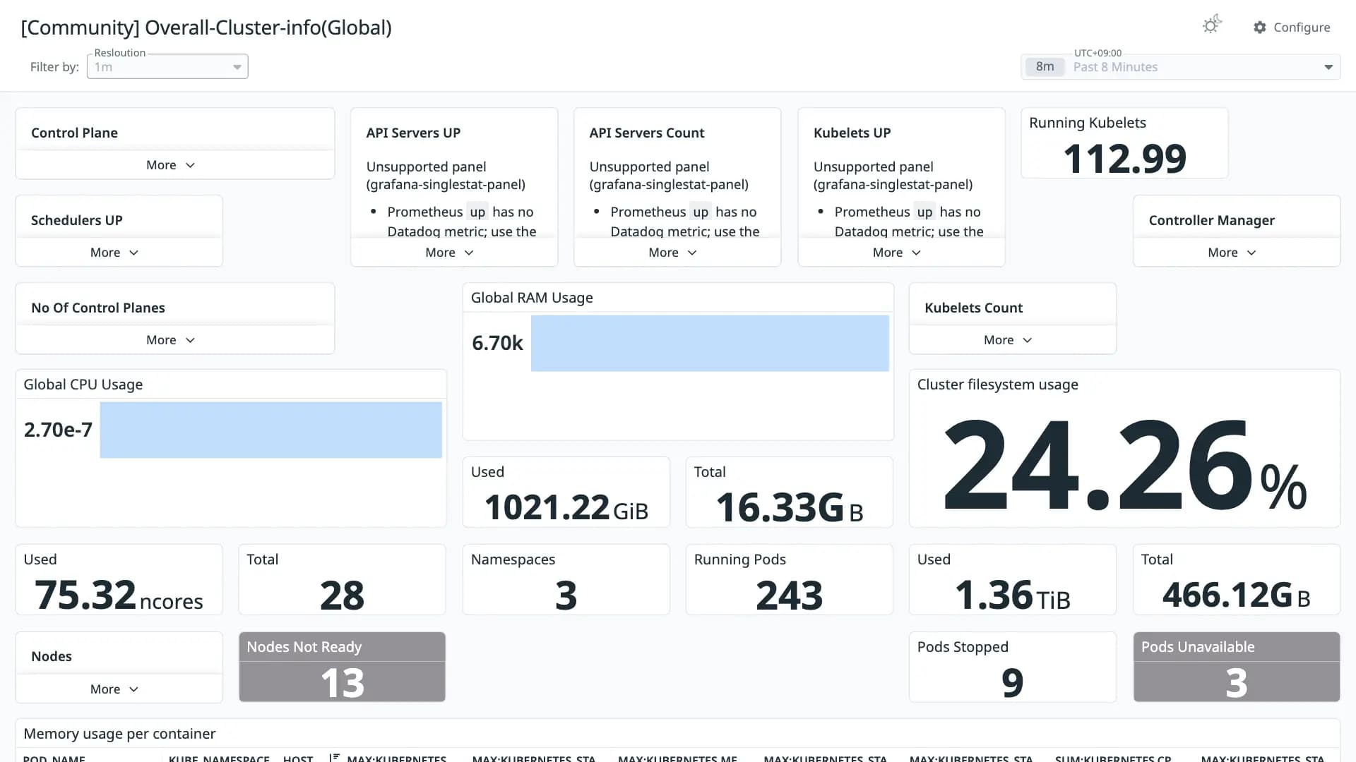Click the Memory usage per container title
Viewport: 1356px width, 762px height.
coord(119,734)
